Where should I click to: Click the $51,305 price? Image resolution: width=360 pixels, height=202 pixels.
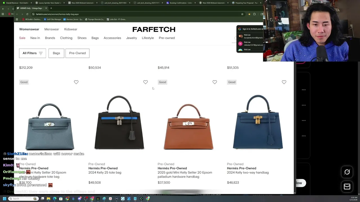233,68
